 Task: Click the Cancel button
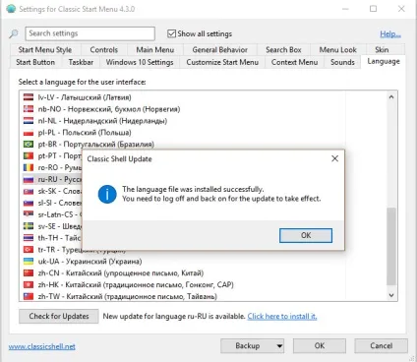click(x=381, y=346)
